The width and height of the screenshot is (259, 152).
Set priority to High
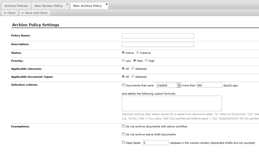[x=146, y=60]
